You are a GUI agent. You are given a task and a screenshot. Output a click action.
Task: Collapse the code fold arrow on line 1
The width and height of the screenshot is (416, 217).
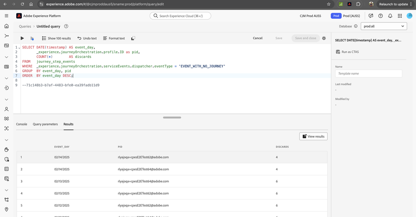[19, 48]
